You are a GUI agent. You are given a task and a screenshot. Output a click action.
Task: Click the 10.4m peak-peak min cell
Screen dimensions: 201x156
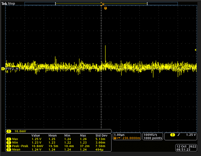[69, 146]
